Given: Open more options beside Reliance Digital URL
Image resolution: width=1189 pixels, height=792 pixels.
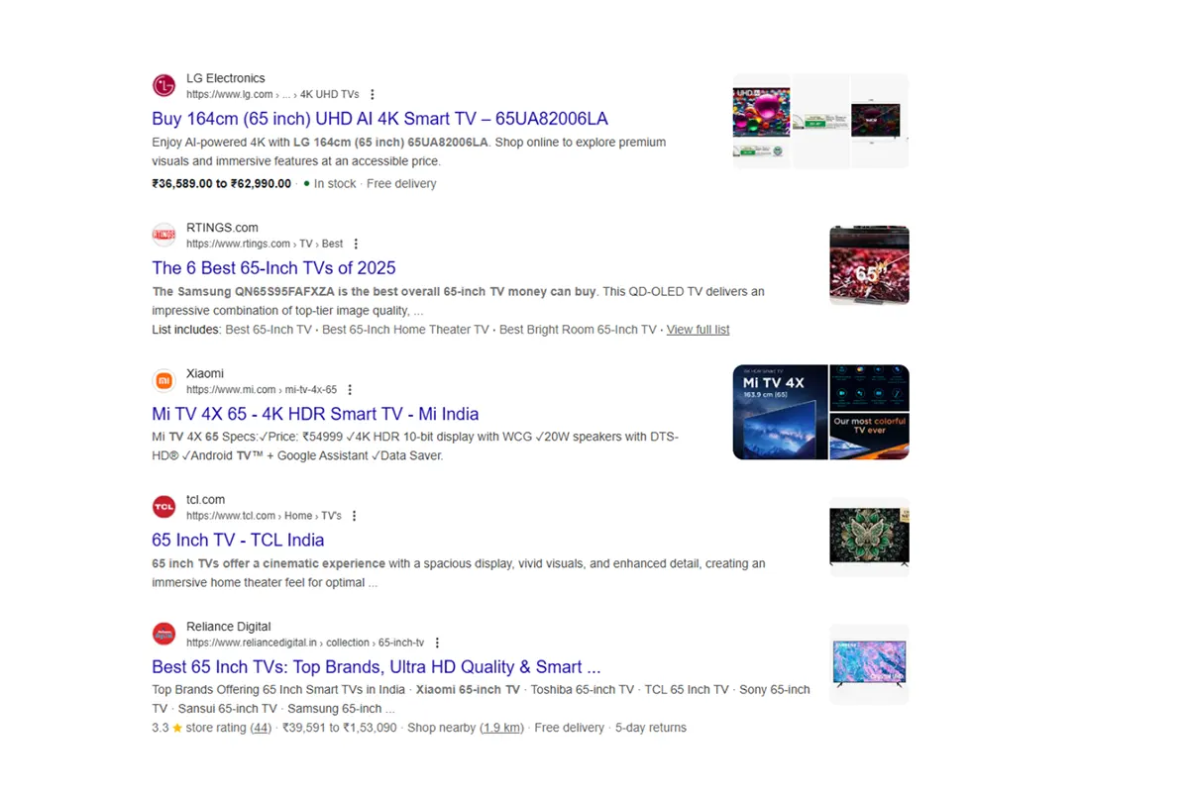Looking at the screenshot, I should click(437, 643).
